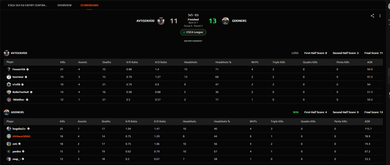Click Triple Kills header in GOONERS table
Viewport: 390px width, 165px height.
click(x=277, y=121)
